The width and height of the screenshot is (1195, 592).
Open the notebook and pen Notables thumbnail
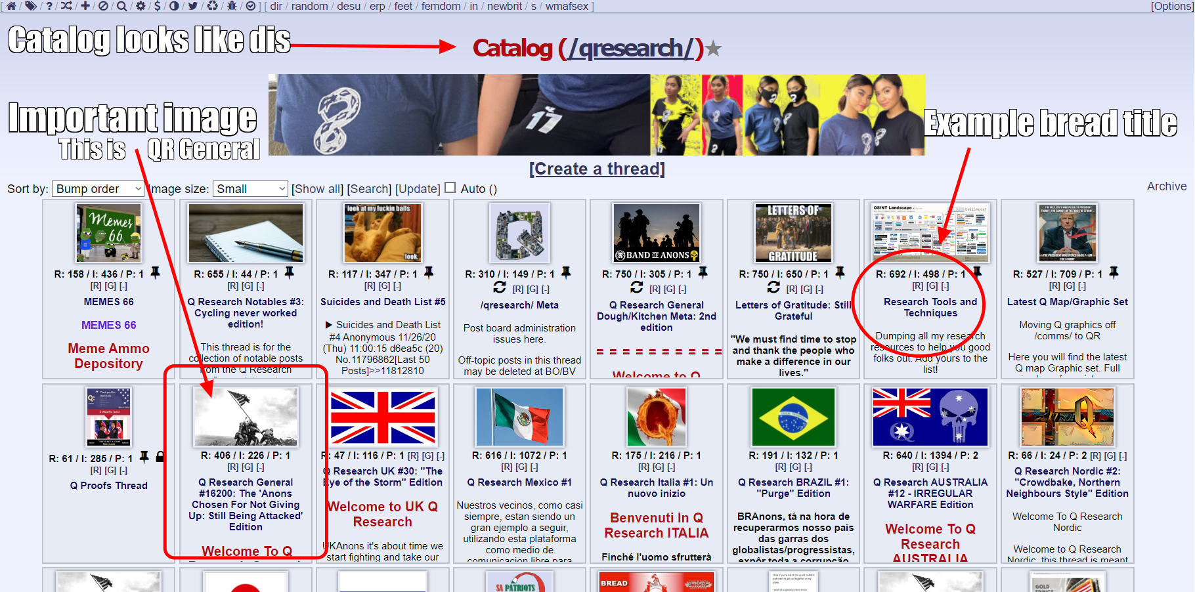coord(246,233)
